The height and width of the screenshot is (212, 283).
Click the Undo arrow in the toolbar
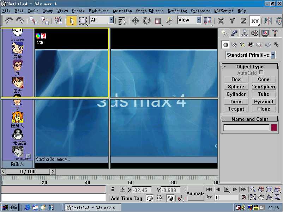pos(8,20)
